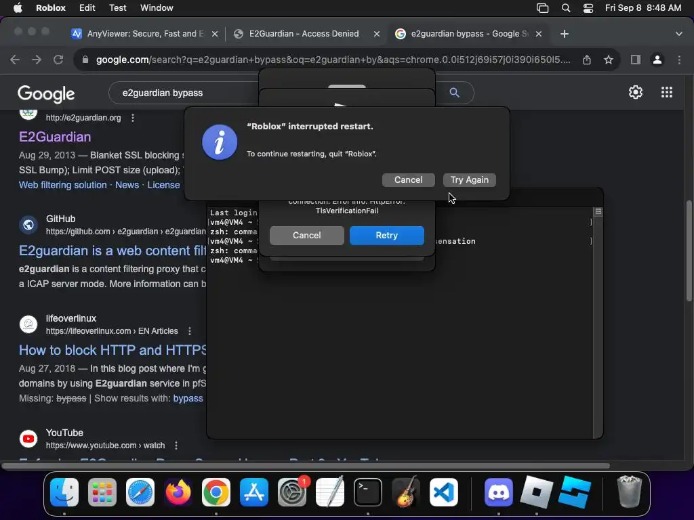Open Control Center in menu bar
This screenshot has width=694, height=520.
coord(588,8)
